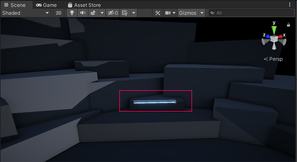Toggle 2D view mode button

coord(59,13)
